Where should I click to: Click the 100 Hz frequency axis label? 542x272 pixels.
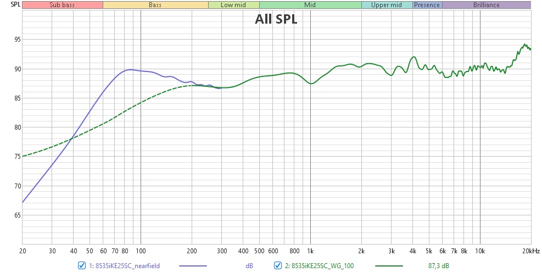[141, 251]
